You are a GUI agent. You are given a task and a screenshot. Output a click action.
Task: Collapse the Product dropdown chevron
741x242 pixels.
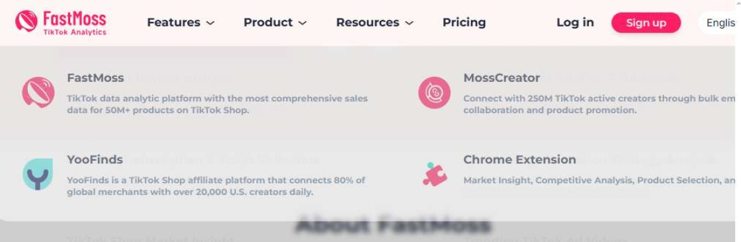pyautogui.click(x=303, y=22)
